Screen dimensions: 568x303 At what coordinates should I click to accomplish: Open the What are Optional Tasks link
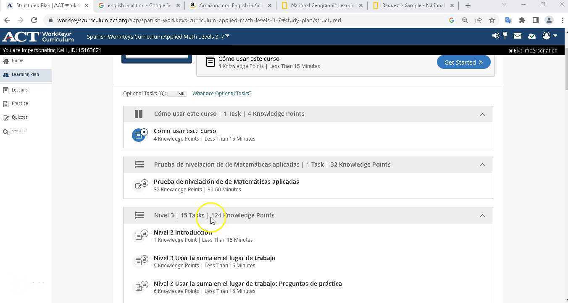pyautogui.click(x=221, y=93)
